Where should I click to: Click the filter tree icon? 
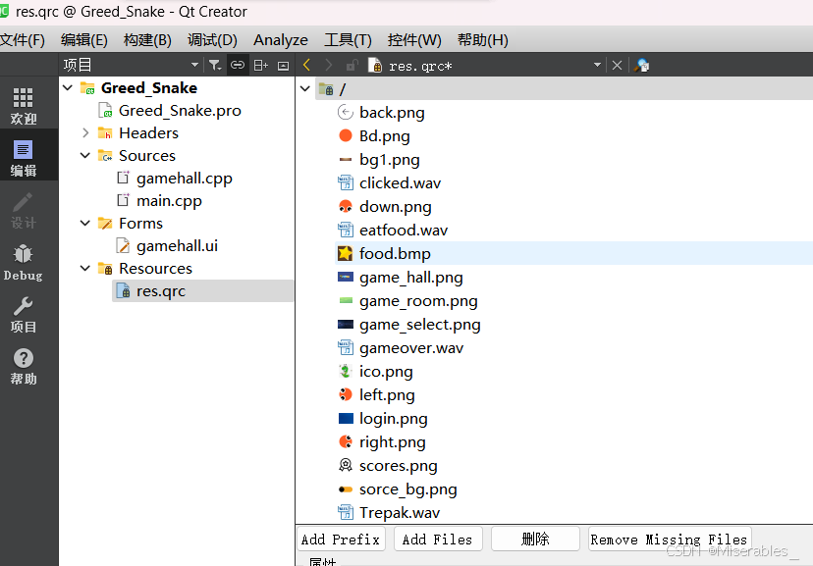[215, 66]
